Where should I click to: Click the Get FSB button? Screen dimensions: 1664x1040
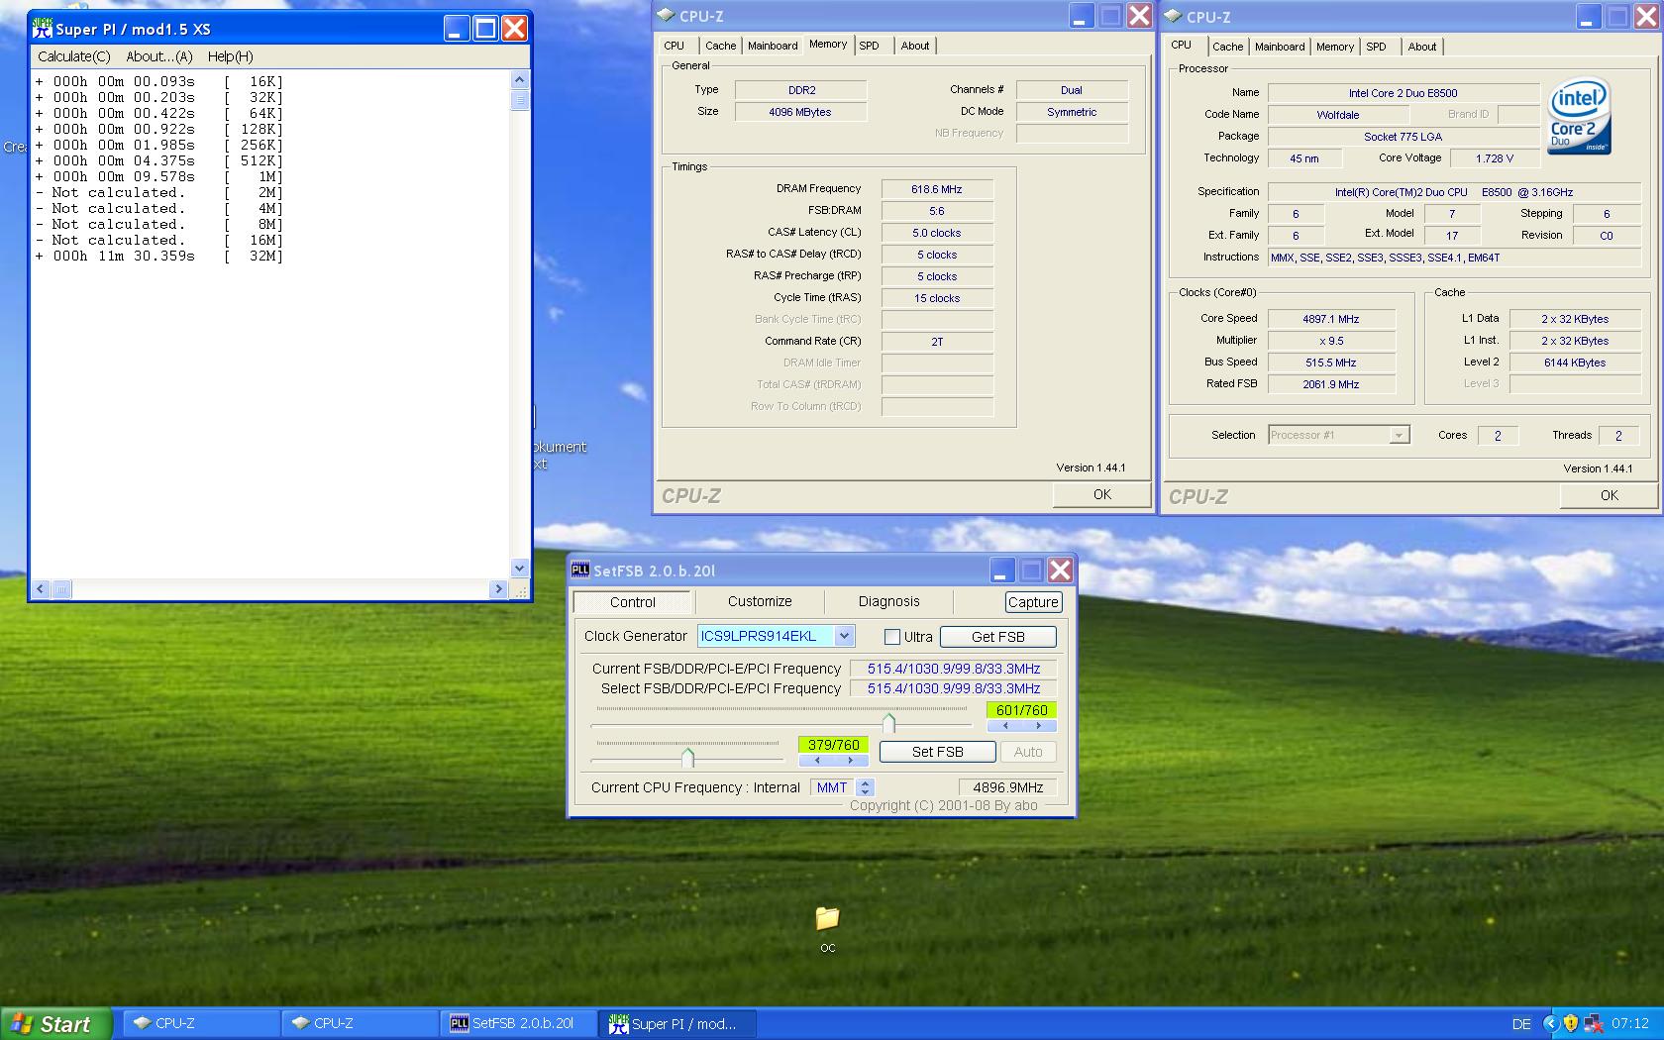click(x=998, y=637)
